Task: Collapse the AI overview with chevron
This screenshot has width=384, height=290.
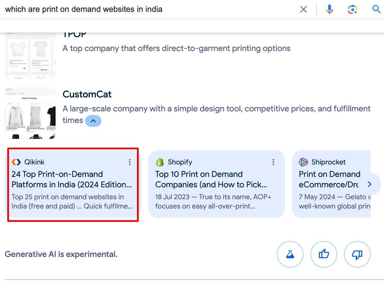Action: pyautogui.click(x=93, y=121)
